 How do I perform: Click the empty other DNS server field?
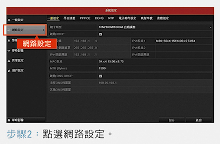tap(155, 90)
